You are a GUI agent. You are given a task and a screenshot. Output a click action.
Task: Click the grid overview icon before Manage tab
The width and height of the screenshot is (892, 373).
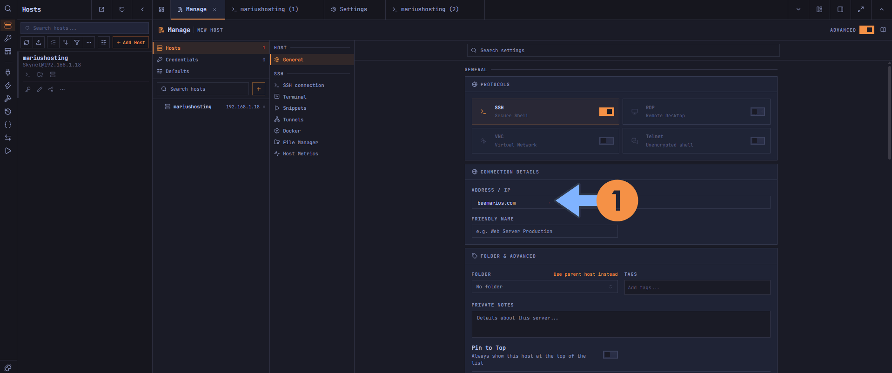click(x=161, y=9)
